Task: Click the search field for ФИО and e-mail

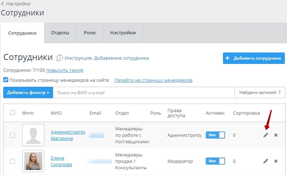Action: pyautogui.click(x=143, y=93)
